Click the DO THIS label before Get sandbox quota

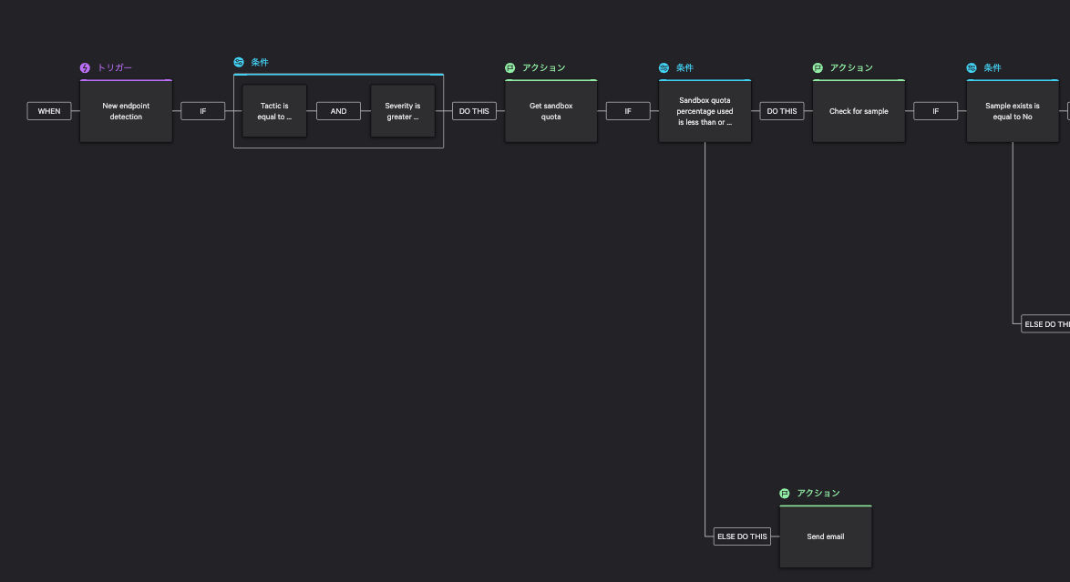click(x=474, y=111)
